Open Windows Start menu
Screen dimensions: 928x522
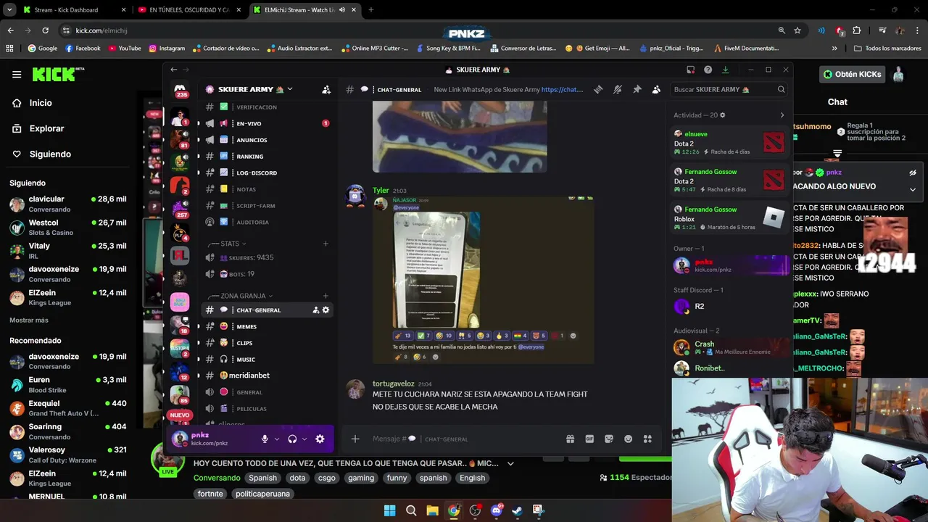(389, 510)
